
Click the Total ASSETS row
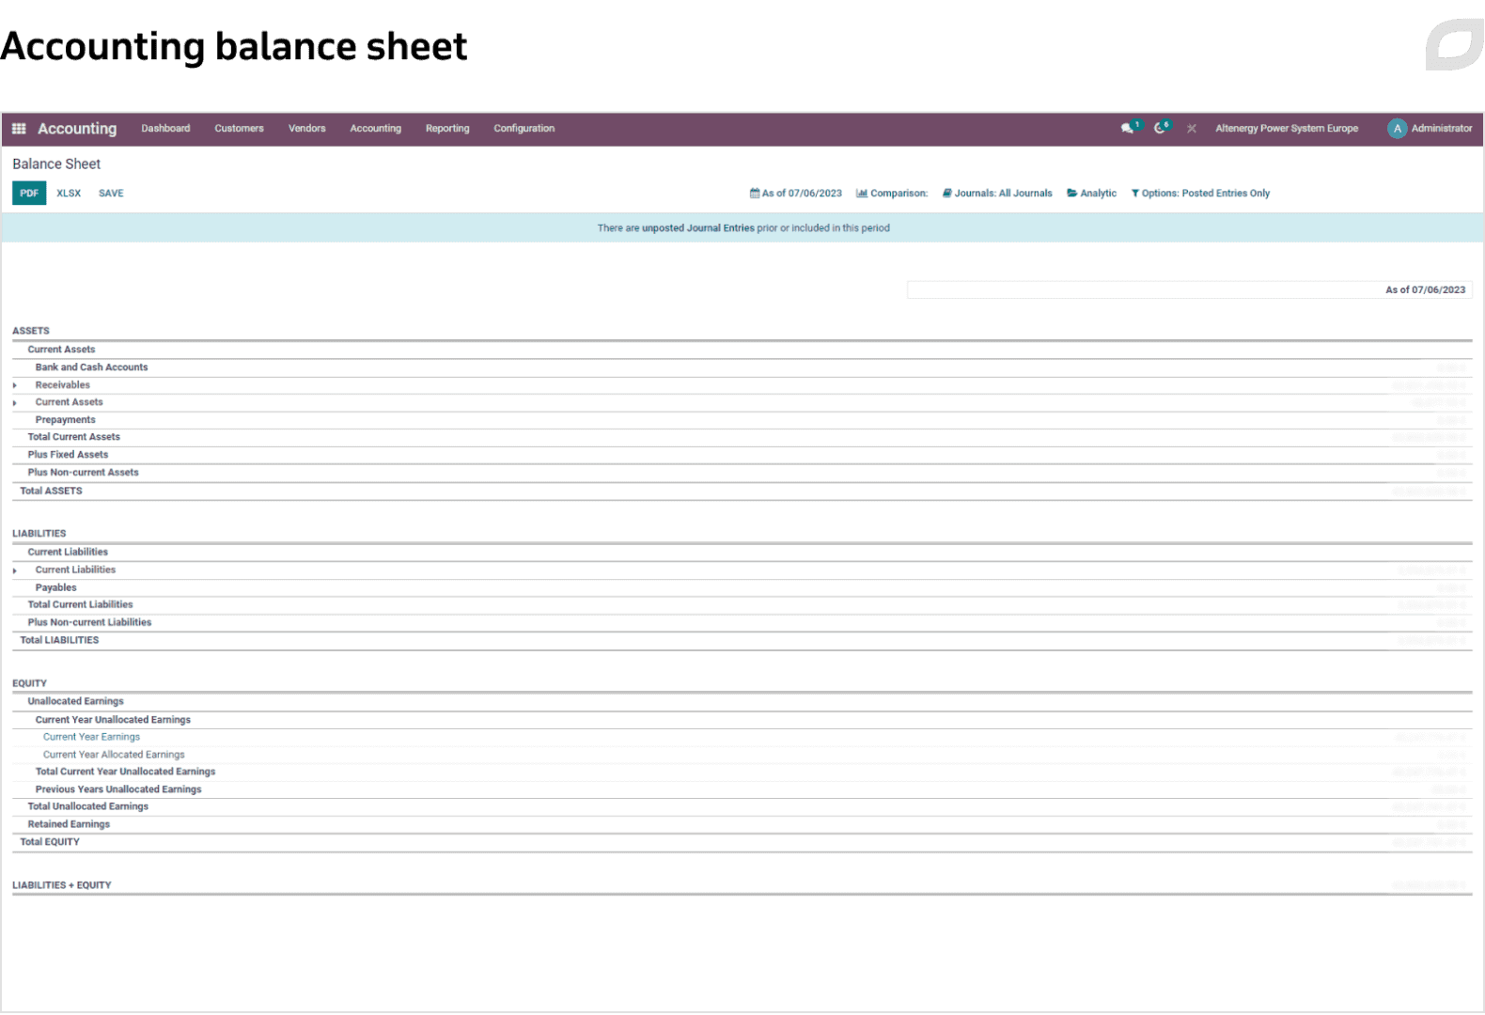[742, 492]
